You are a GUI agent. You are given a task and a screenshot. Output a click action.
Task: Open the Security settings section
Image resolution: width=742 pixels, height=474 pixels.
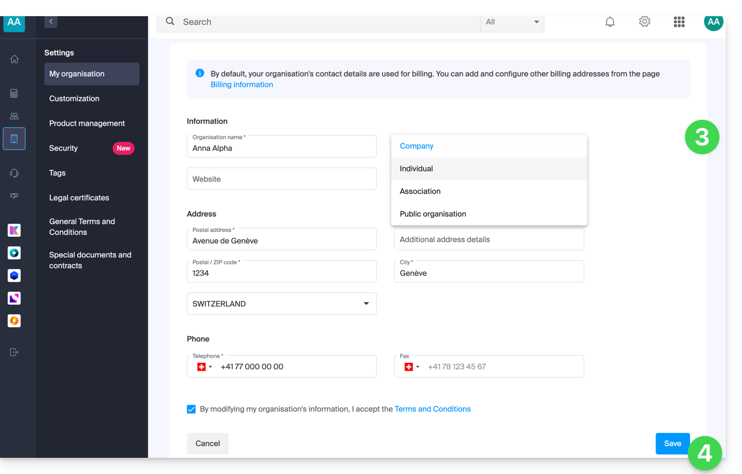click(64, 148)
